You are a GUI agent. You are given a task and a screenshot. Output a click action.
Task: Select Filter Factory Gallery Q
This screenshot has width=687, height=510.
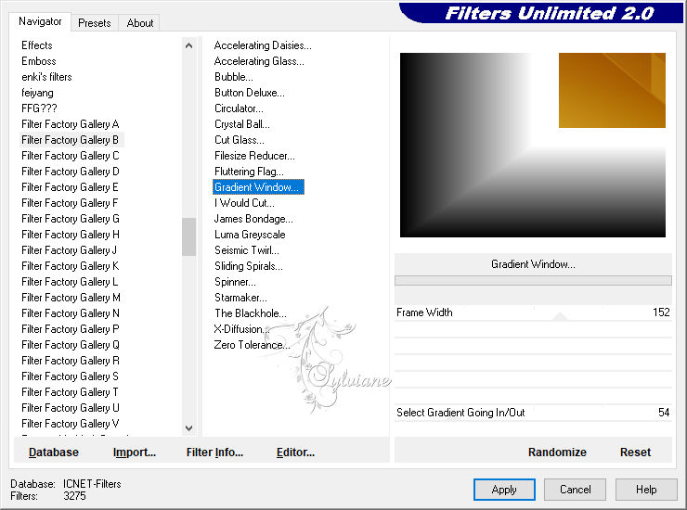71,345
